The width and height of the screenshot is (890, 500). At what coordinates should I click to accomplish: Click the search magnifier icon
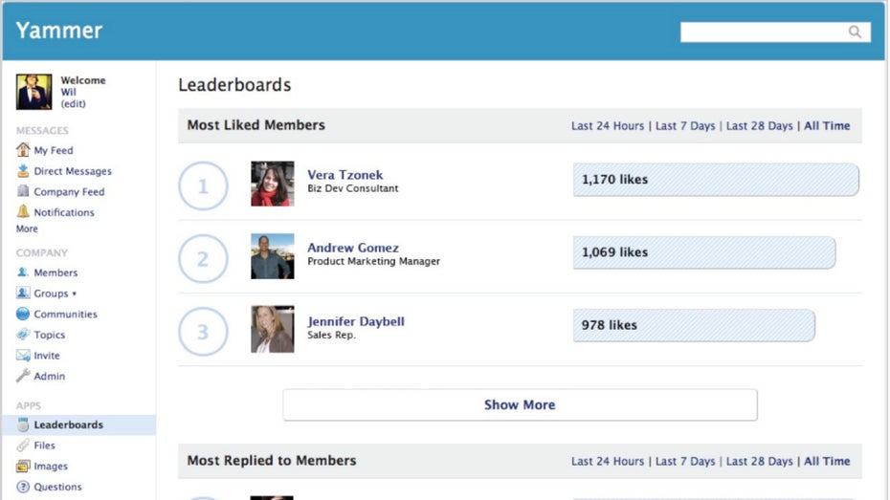pos(855,33)
